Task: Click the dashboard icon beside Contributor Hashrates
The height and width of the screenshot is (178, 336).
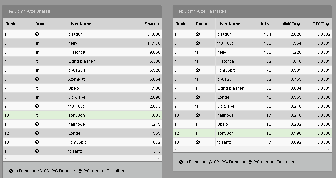Action: (x=181, y=11)
